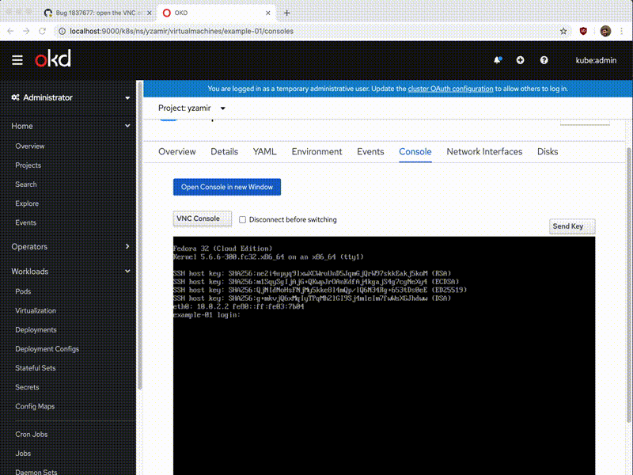The width and height of the screenshot is (633, 475).
Task: Open the Send Key dropdown
Action: [572, 226]
